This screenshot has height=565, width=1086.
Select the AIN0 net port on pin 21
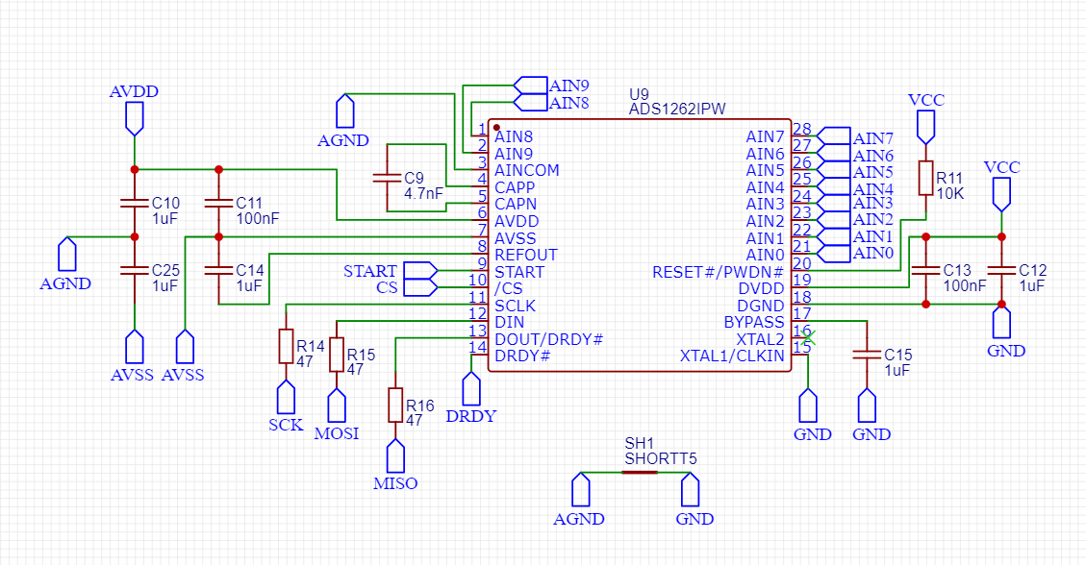[x=834, y=254]
